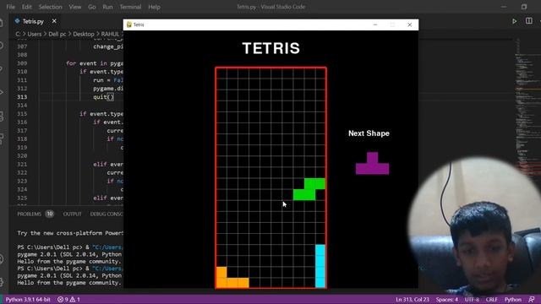This screenshot has height=304, width=541.
Task: Split the editor with the layout icon
Action: (529, 21)
